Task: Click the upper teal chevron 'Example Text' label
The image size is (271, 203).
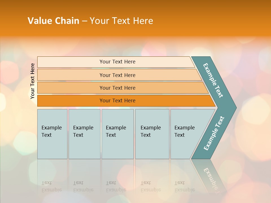Action: coord(213,80)
